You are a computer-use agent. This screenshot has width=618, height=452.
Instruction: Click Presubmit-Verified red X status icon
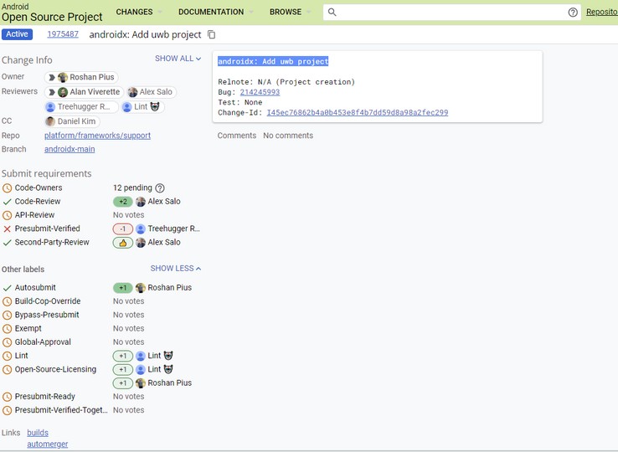(7, 229)
